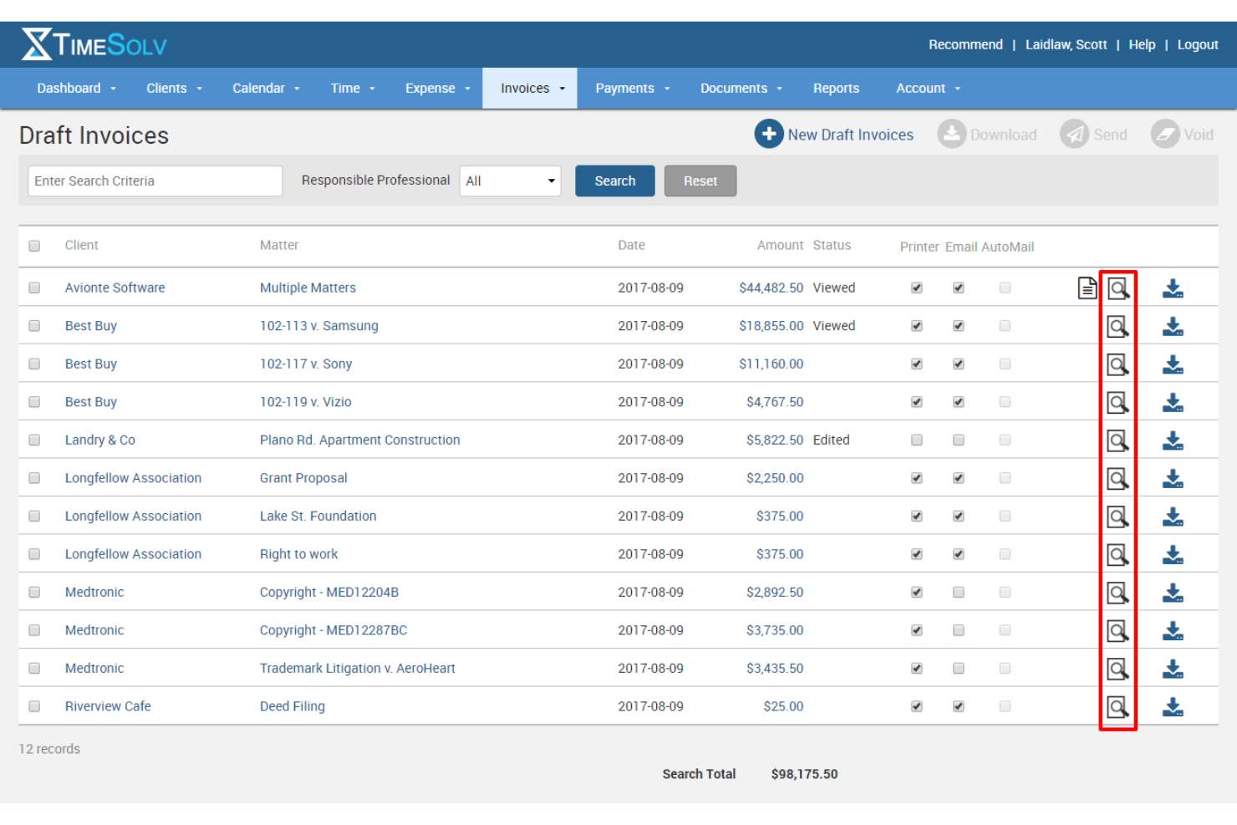Viewport: 1237px width, 825px height.
Task: Preview the Grant Proposal invoice
Action: 1118,478
